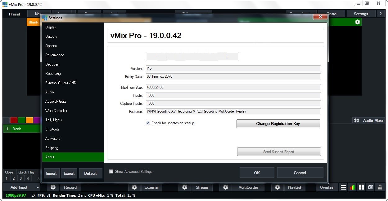Open the Recording settings section
388x201 pixels.
point(73,74)
